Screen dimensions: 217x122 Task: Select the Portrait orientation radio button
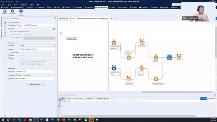pyautogui.click(x=16, y=75)
